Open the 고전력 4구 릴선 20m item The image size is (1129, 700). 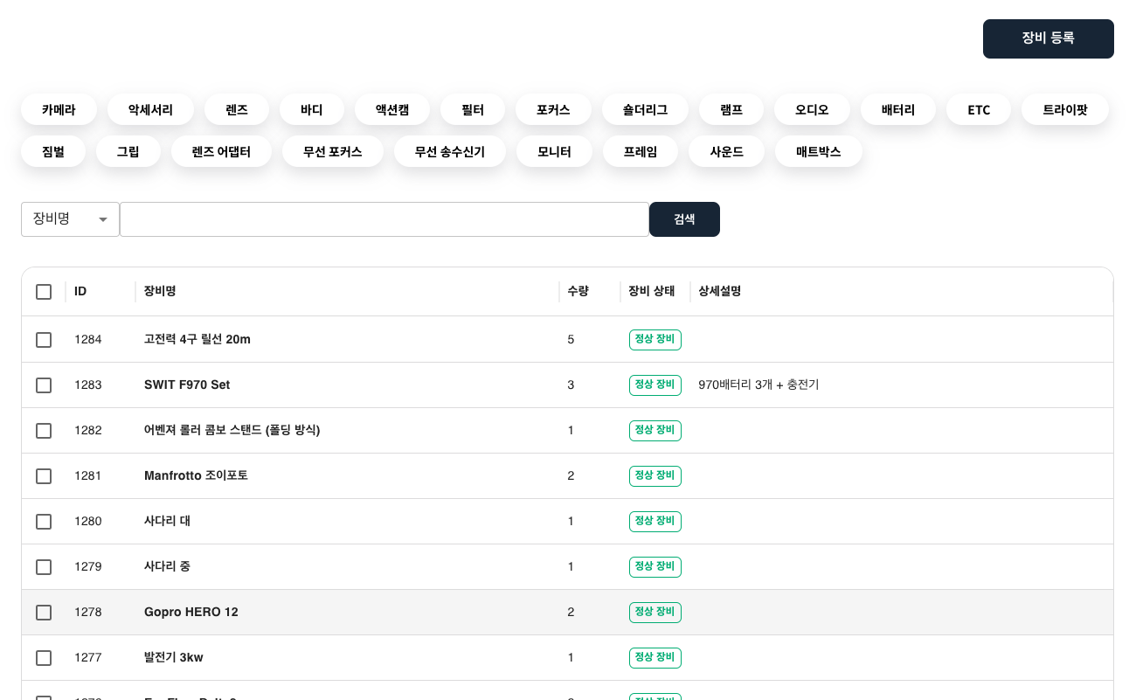[x=197, y=339]
